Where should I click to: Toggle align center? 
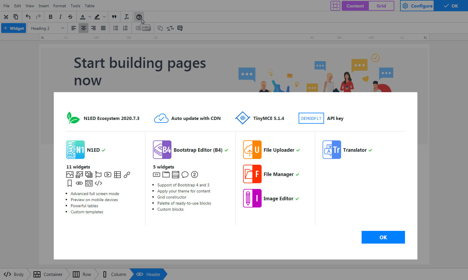click(84, 28)
